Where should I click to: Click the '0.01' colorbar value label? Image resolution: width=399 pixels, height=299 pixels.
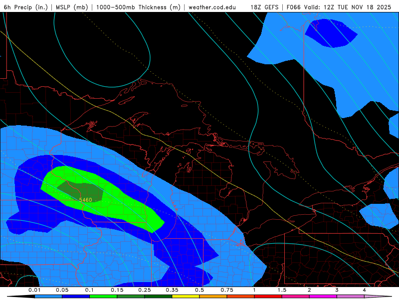coord(34,290)
